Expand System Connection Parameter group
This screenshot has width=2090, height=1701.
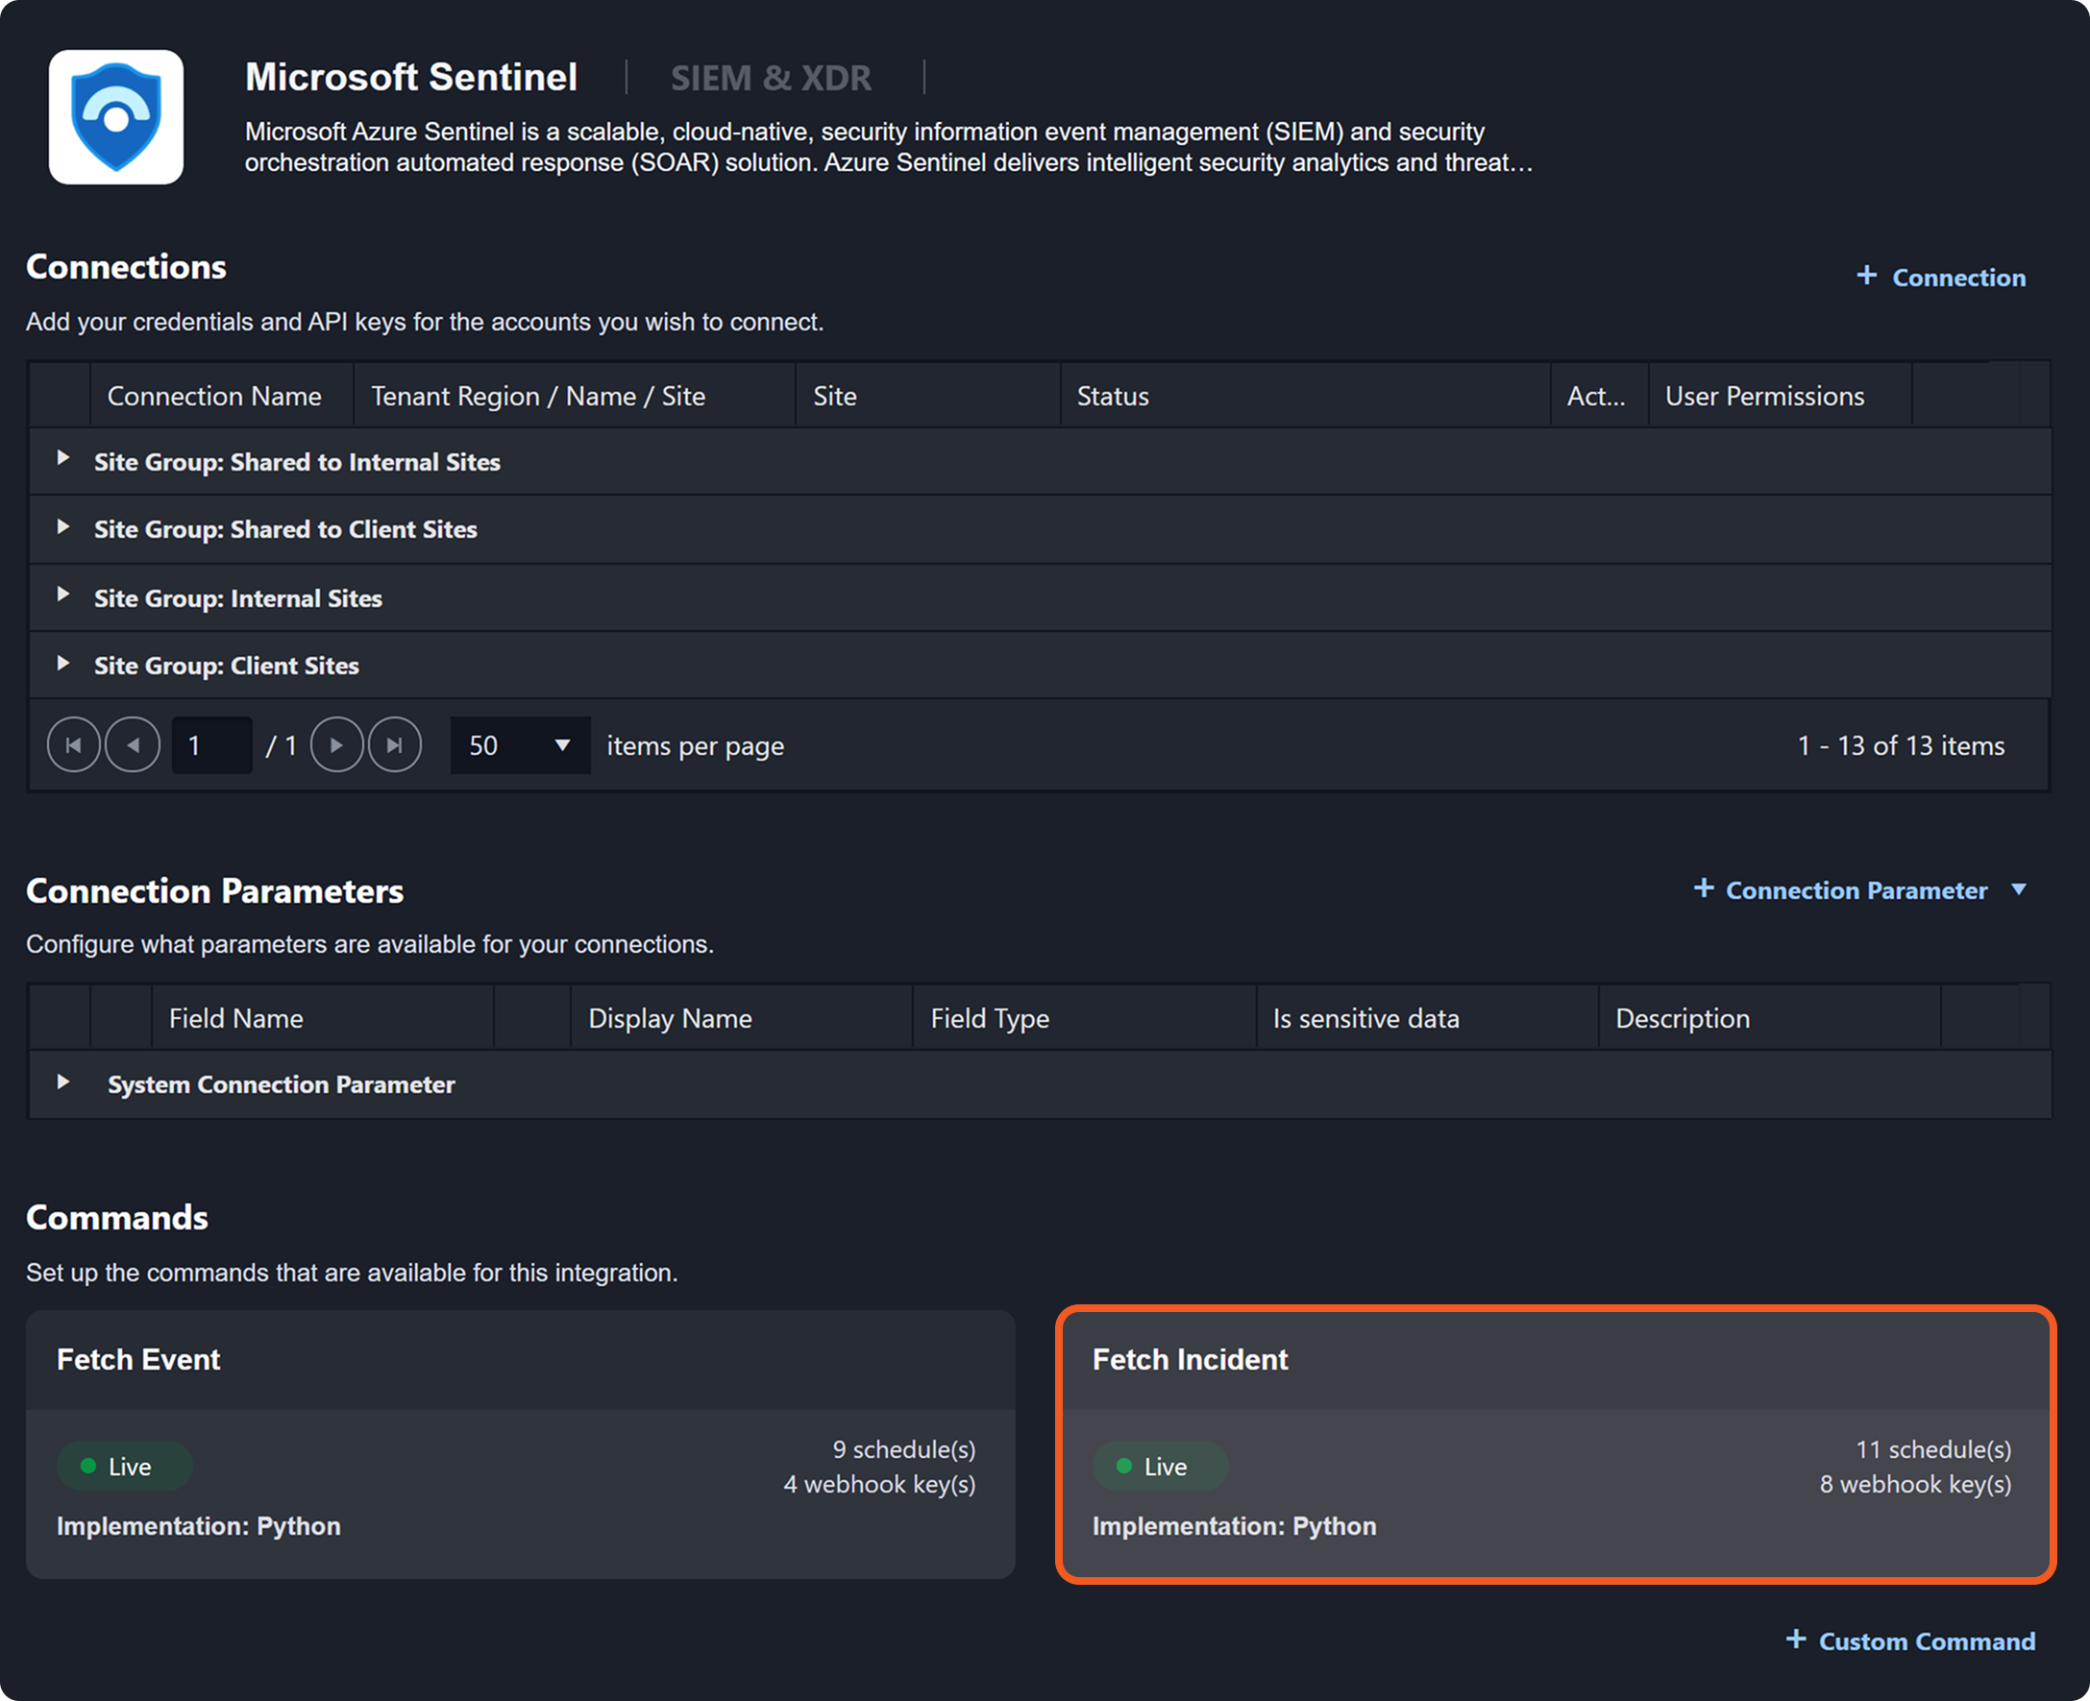[x=62, y=1082]
